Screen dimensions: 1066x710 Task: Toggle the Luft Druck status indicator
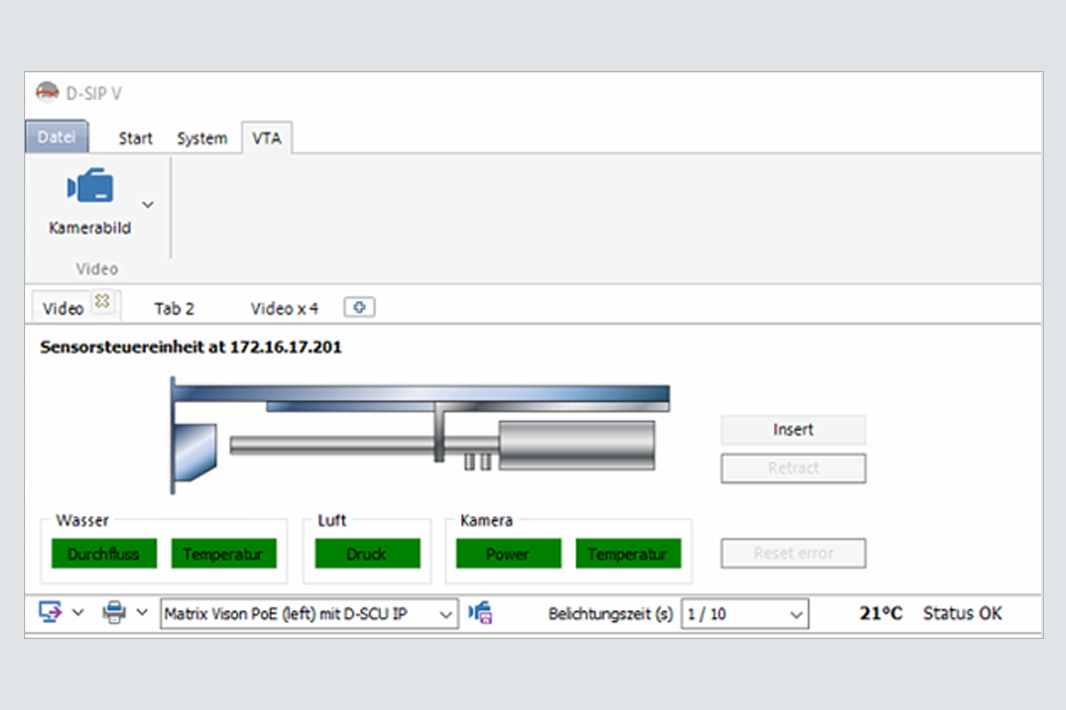click(367, 554)
